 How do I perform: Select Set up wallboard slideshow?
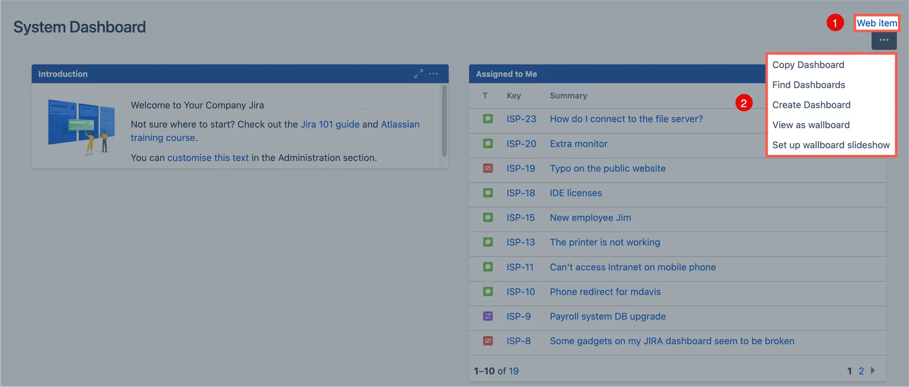pyautogui.click(x=831, y=145)
